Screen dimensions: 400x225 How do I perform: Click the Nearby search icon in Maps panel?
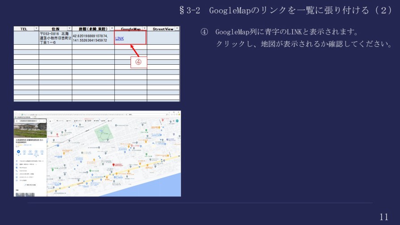click(x=30, y=151)
